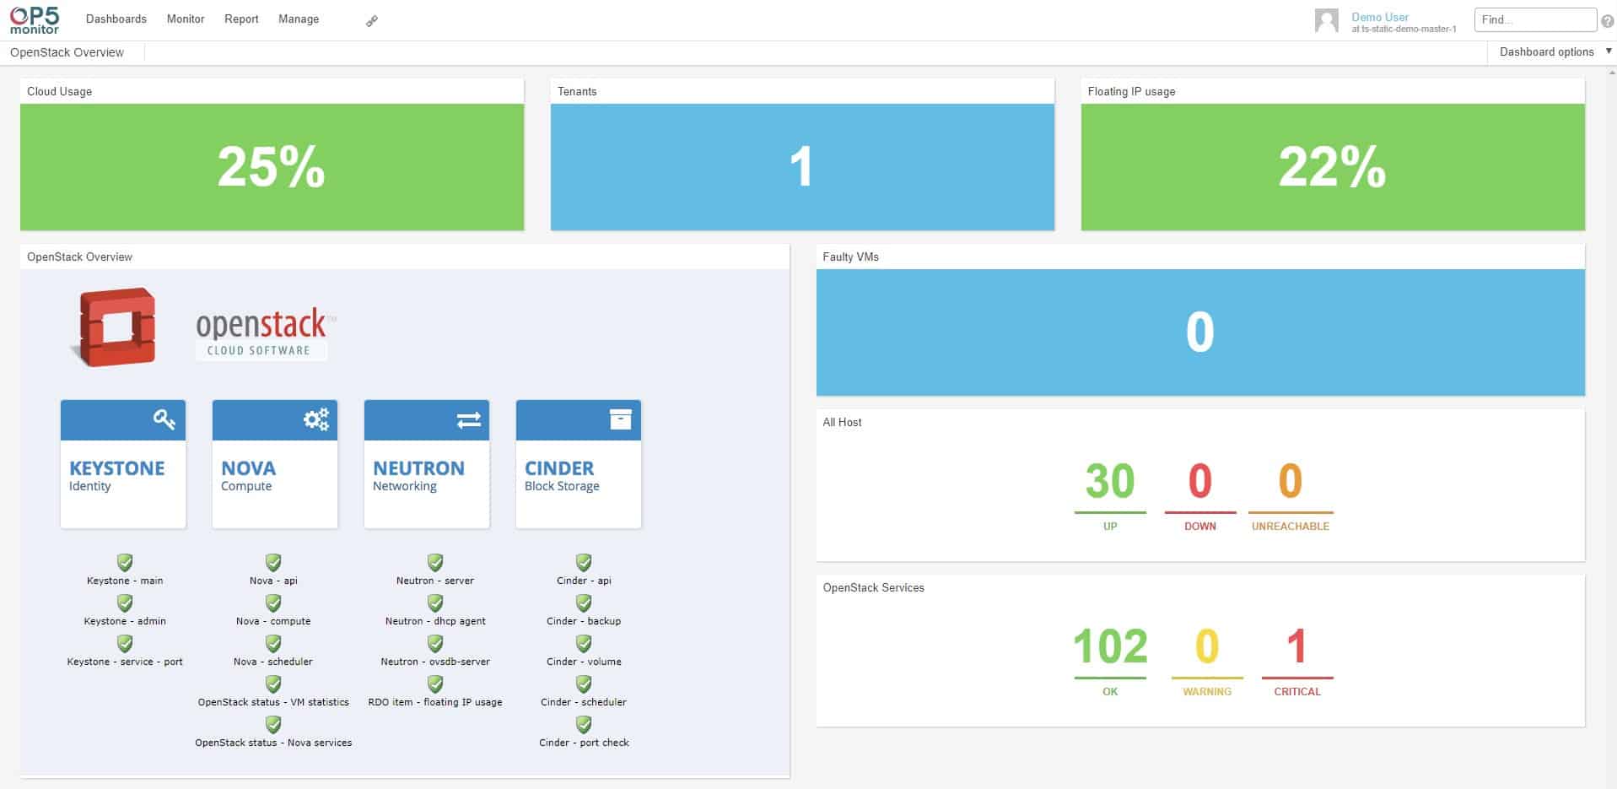Screen dimensions: 1617x789
Task: Click the 1 CRITICAL services count
Action: tap(1297, 647)
